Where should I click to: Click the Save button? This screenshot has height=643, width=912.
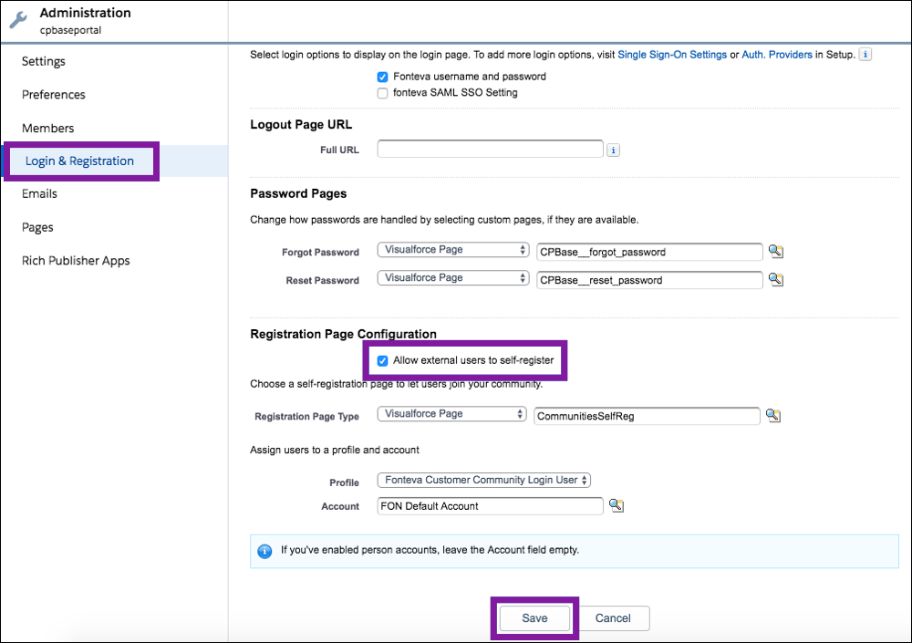[534, 617]
